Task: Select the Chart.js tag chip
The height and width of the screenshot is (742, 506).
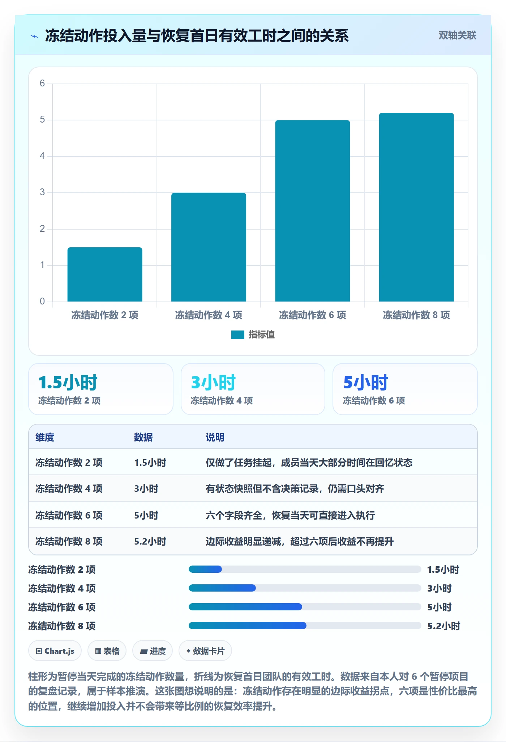Action: [x=55, y=651]
